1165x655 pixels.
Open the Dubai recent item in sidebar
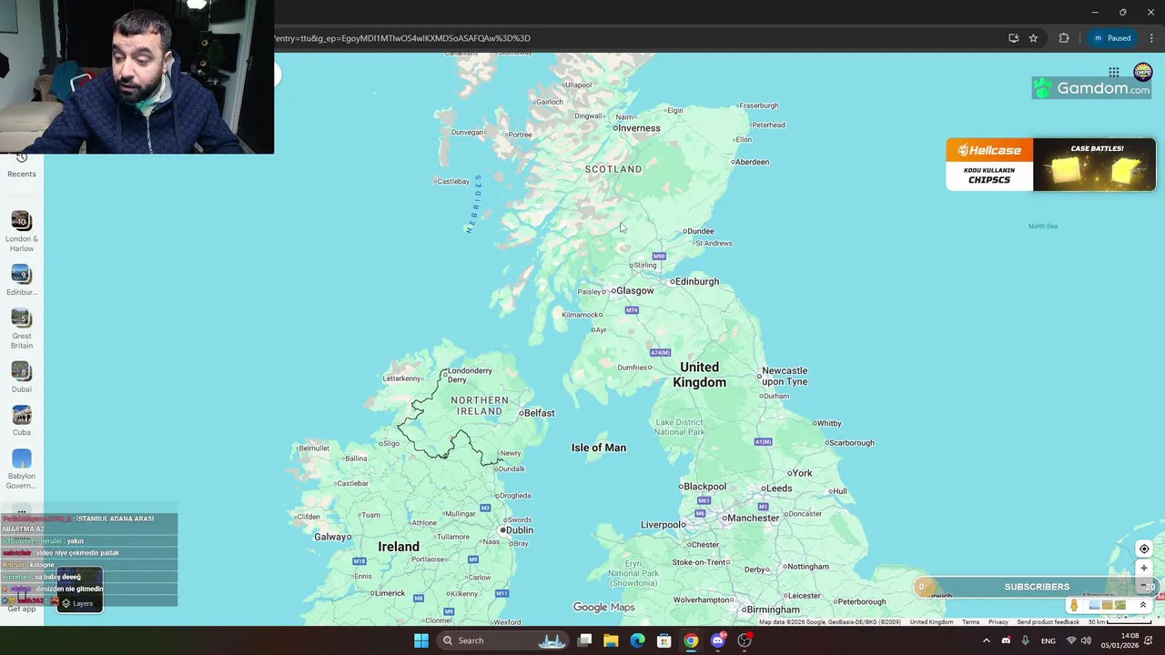coord(22,378)
